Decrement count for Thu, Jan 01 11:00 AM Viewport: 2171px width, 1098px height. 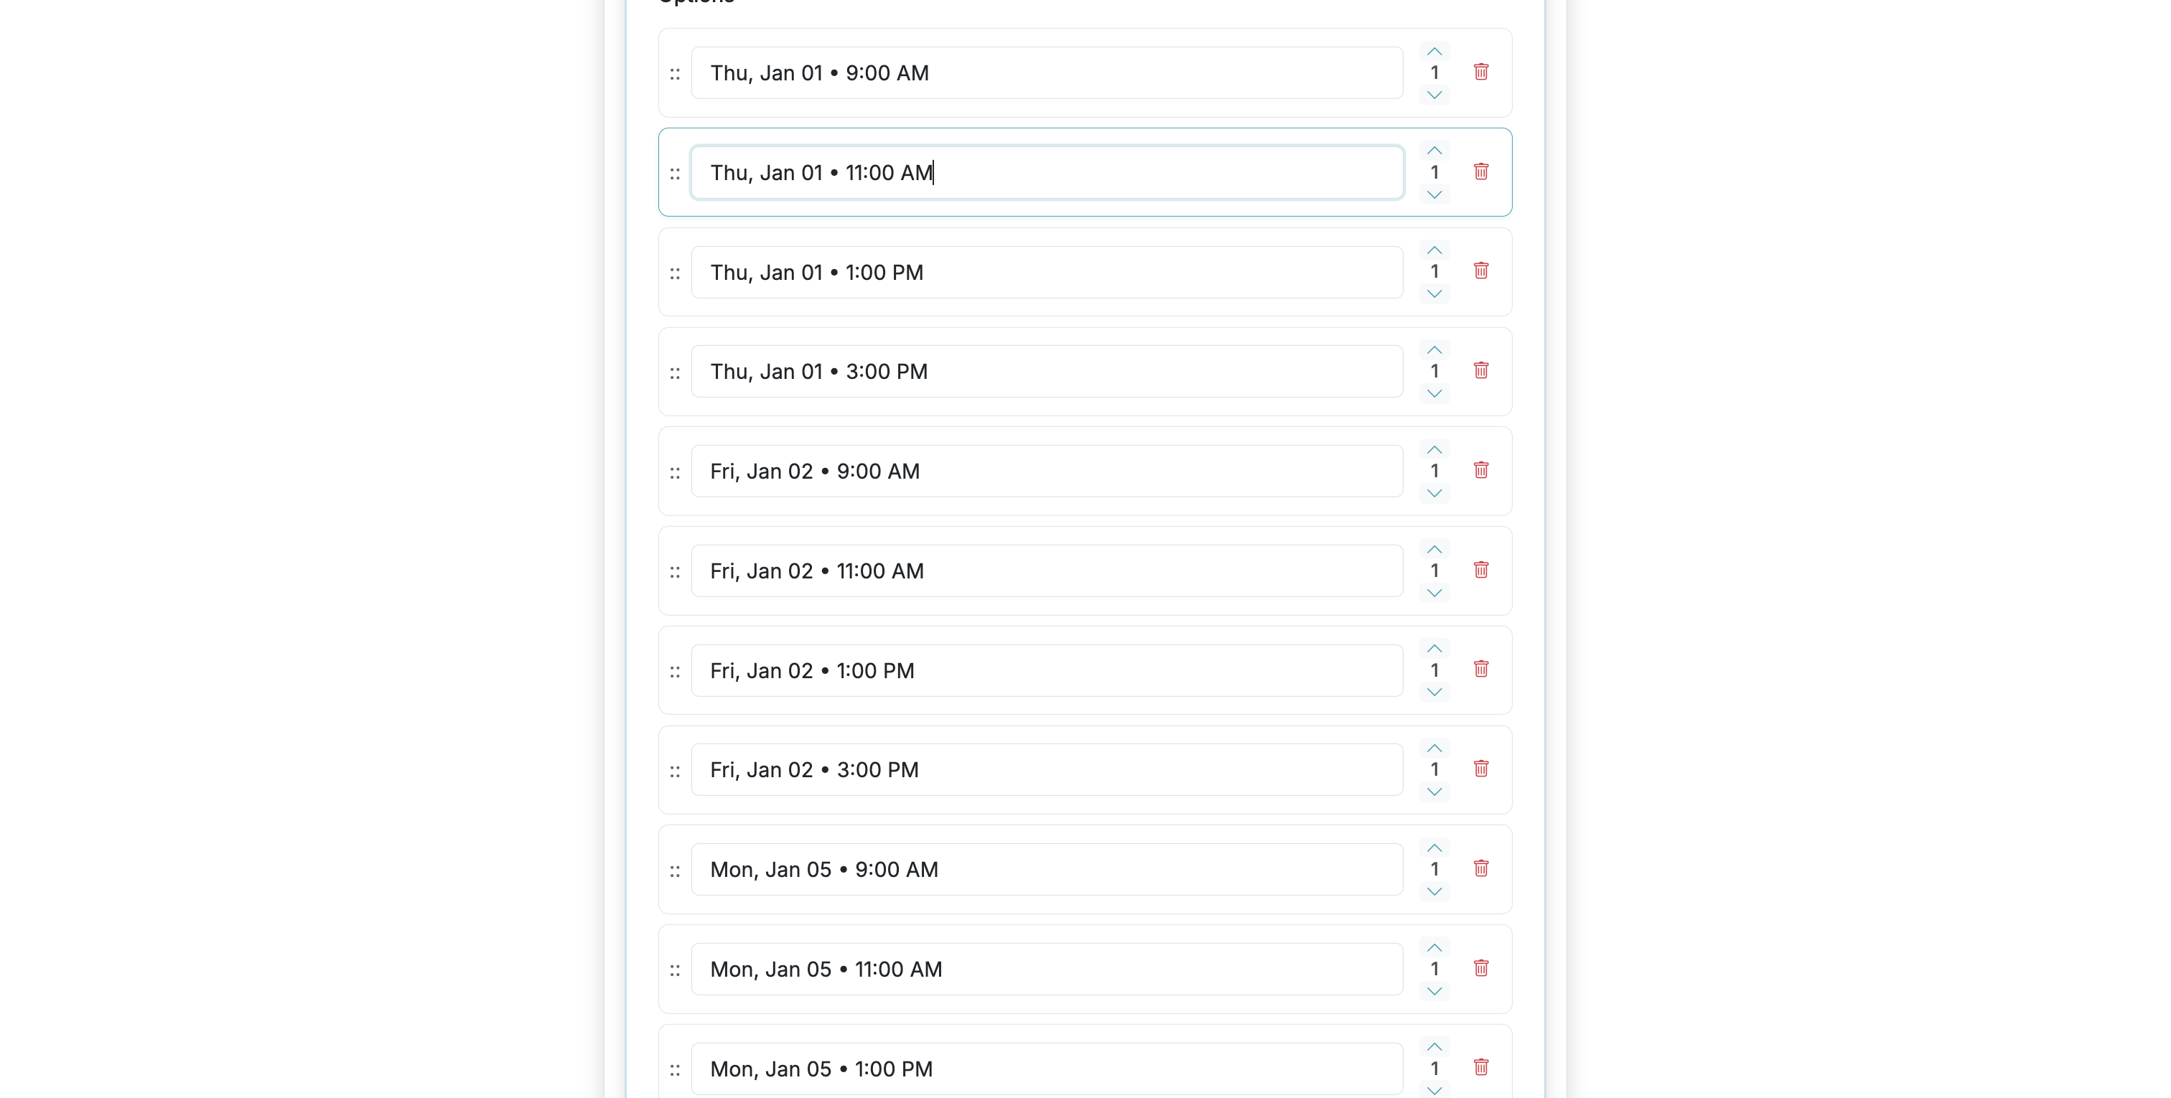coord(1434,194)
